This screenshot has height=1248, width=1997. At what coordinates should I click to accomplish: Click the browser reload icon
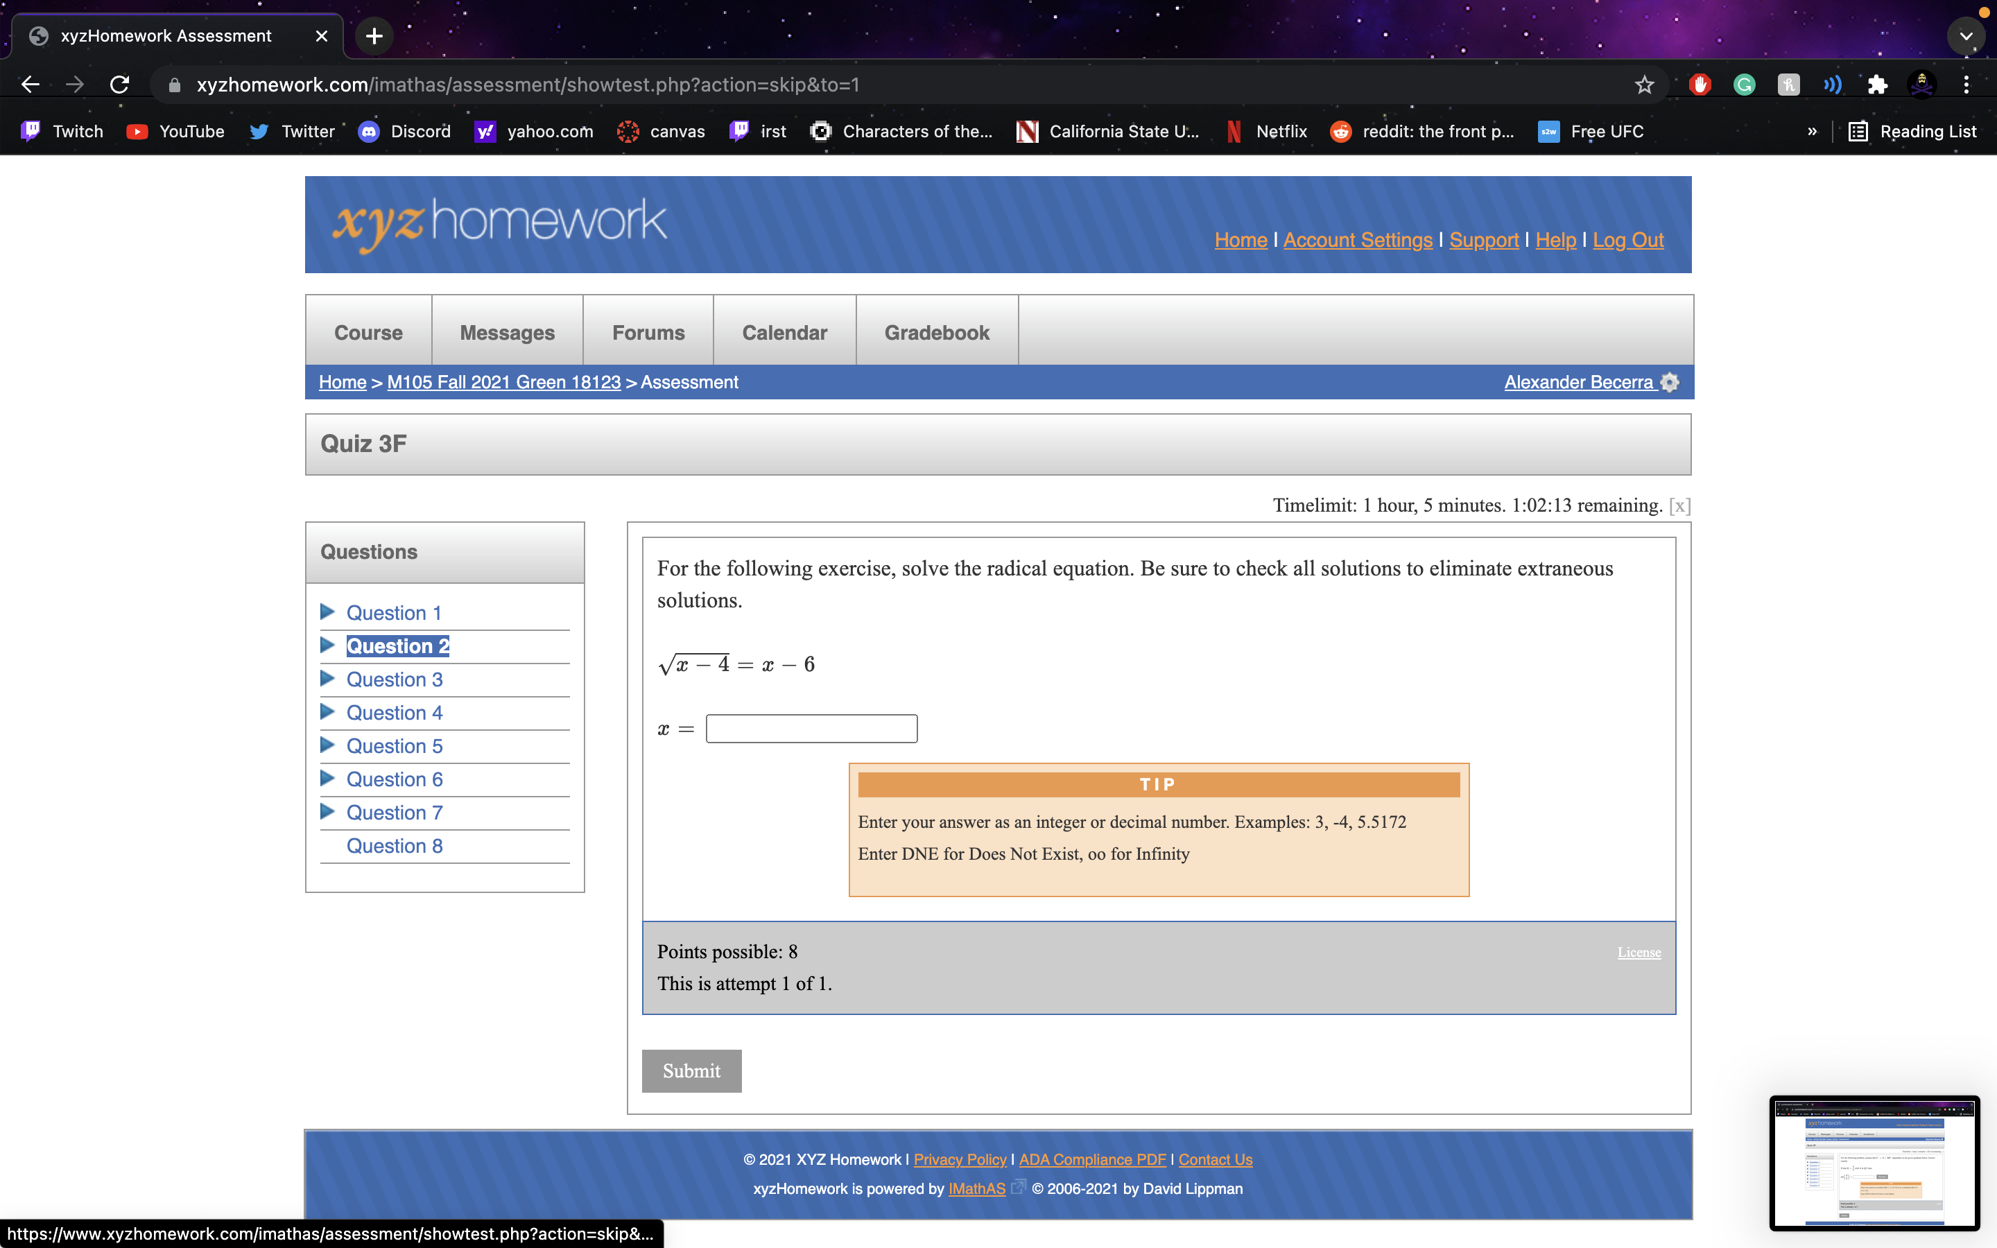pyautogui.click(x=120, y=84)
